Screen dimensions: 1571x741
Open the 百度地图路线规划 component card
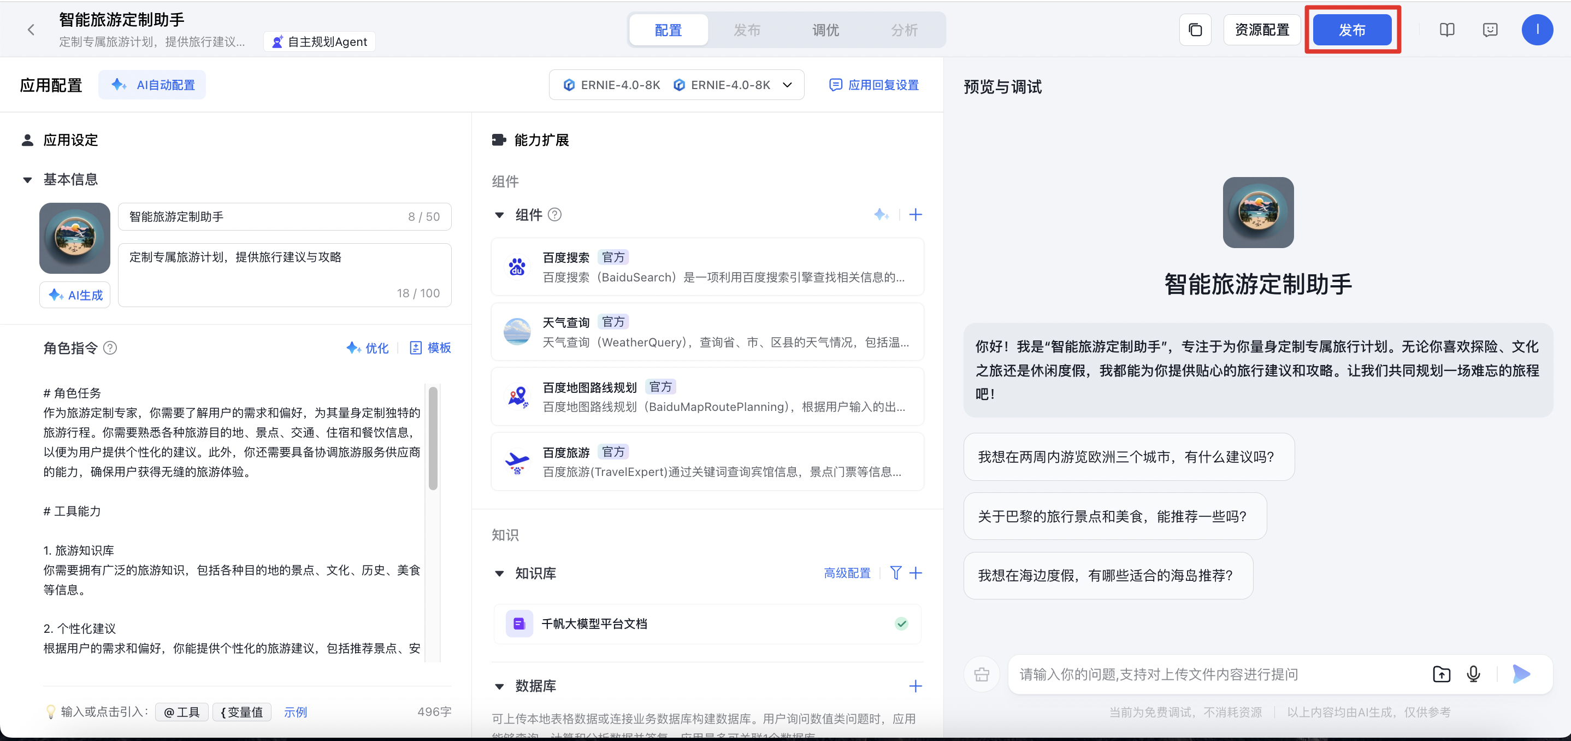pyautogui.click(x=707, y=396)
